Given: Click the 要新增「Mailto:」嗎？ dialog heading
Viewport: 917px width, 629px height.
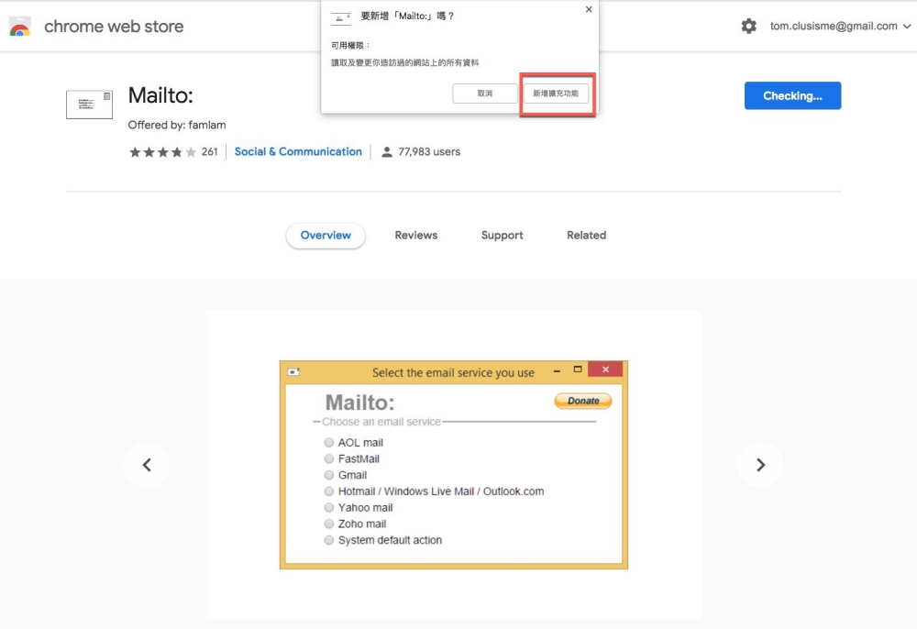Looking at the screenshot, I should tap(408, 17).
